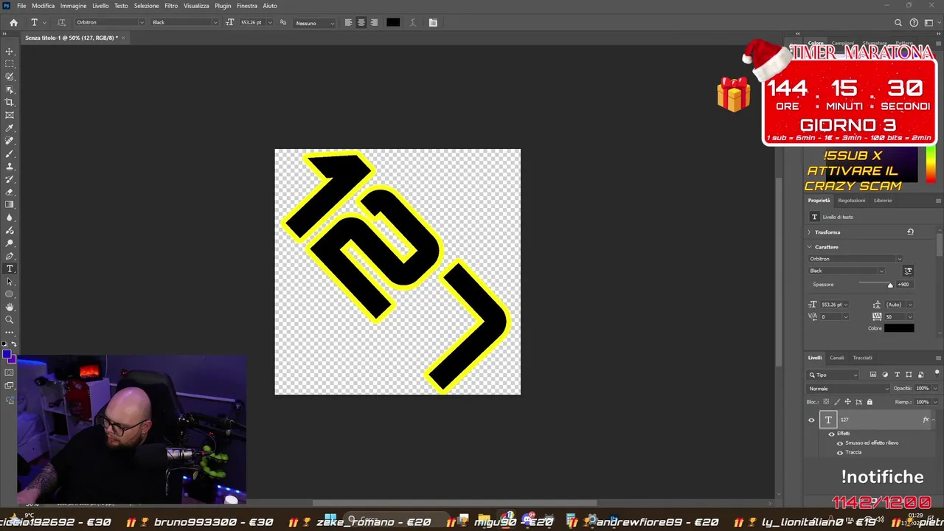The image size is (944, 531).
Task: Select the Clone Stamp tool
Action: 10,167
